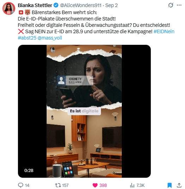185x189 pixels.
Task: Open the Grok explain icon
Action: click(x=171, y=5)
